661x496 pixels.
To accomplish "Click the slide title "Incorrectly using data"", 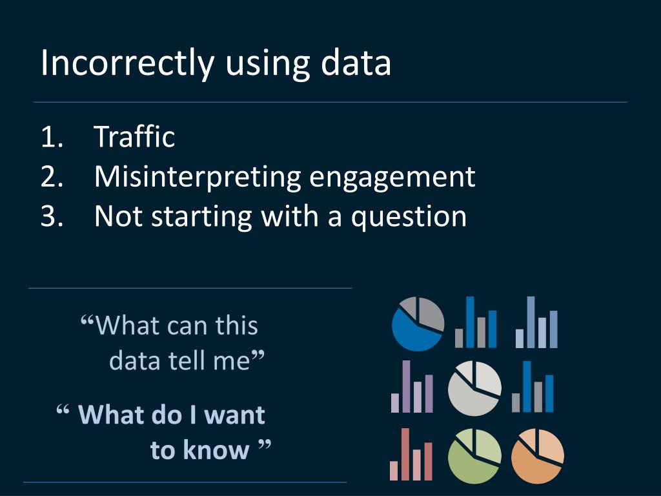I will click(x=216, y=63).
